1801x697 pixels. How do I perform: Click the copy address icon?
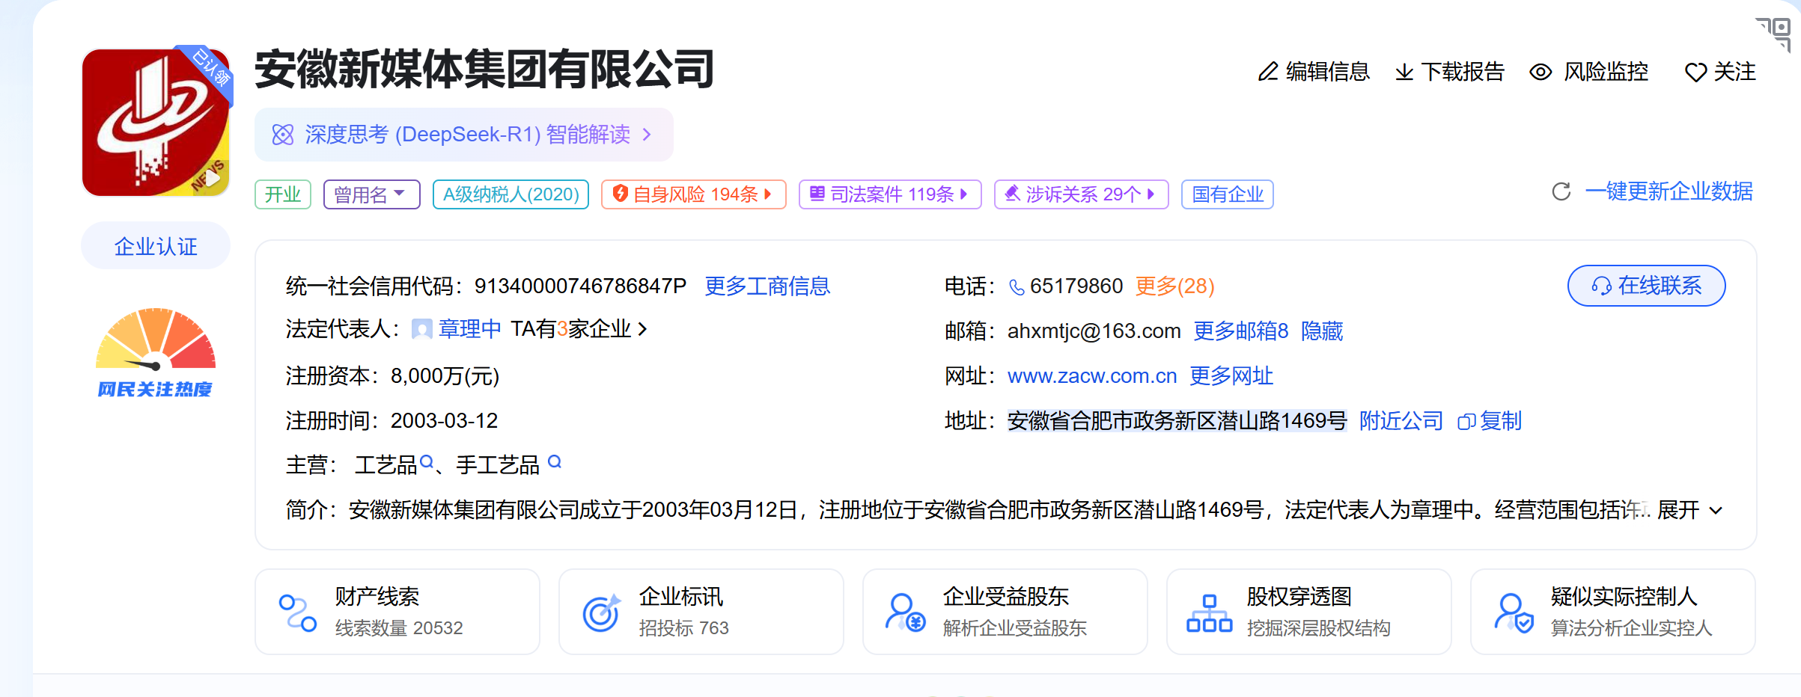pyautogui.click(x=1466, y=422)
